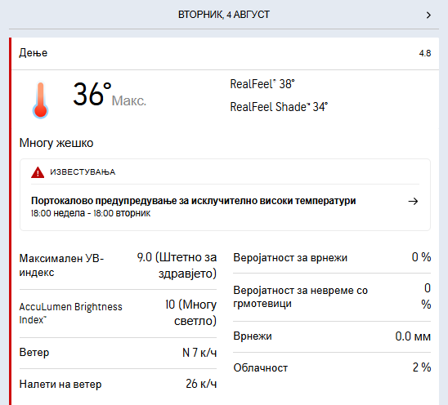This screenshot has width=448, height=405.
Task: Open the orange high temperature warning link
Action: pyautogui.click(x=194, y=201)
